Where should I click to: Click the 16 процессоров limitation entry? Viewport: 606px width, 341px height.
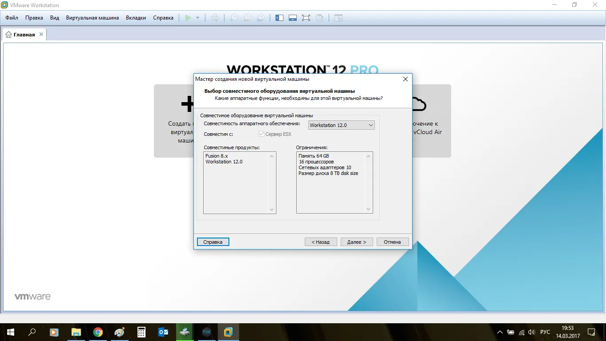coord(316,162)
